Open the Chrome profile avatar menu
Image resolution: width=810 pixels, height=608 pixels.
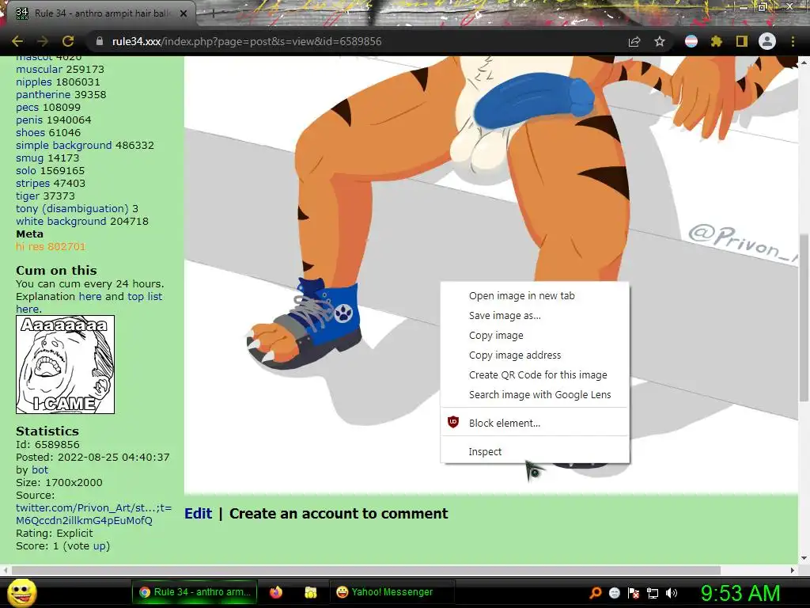tap(767, 41)
